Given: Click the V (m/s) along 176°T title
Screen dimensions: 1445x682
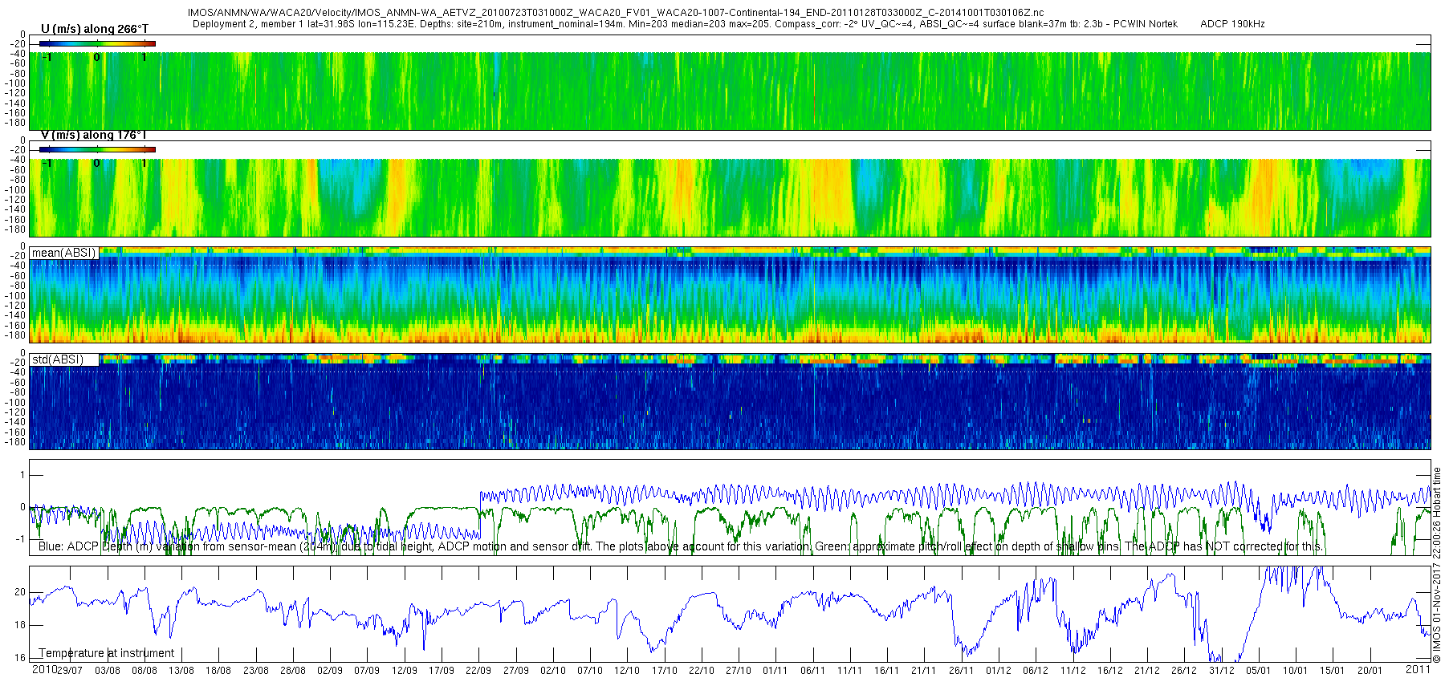Looking at the screenshot, I should point(94,135).
